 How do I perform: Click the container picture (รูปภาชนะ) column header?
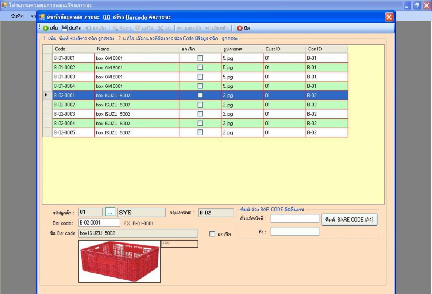point(242,49)
